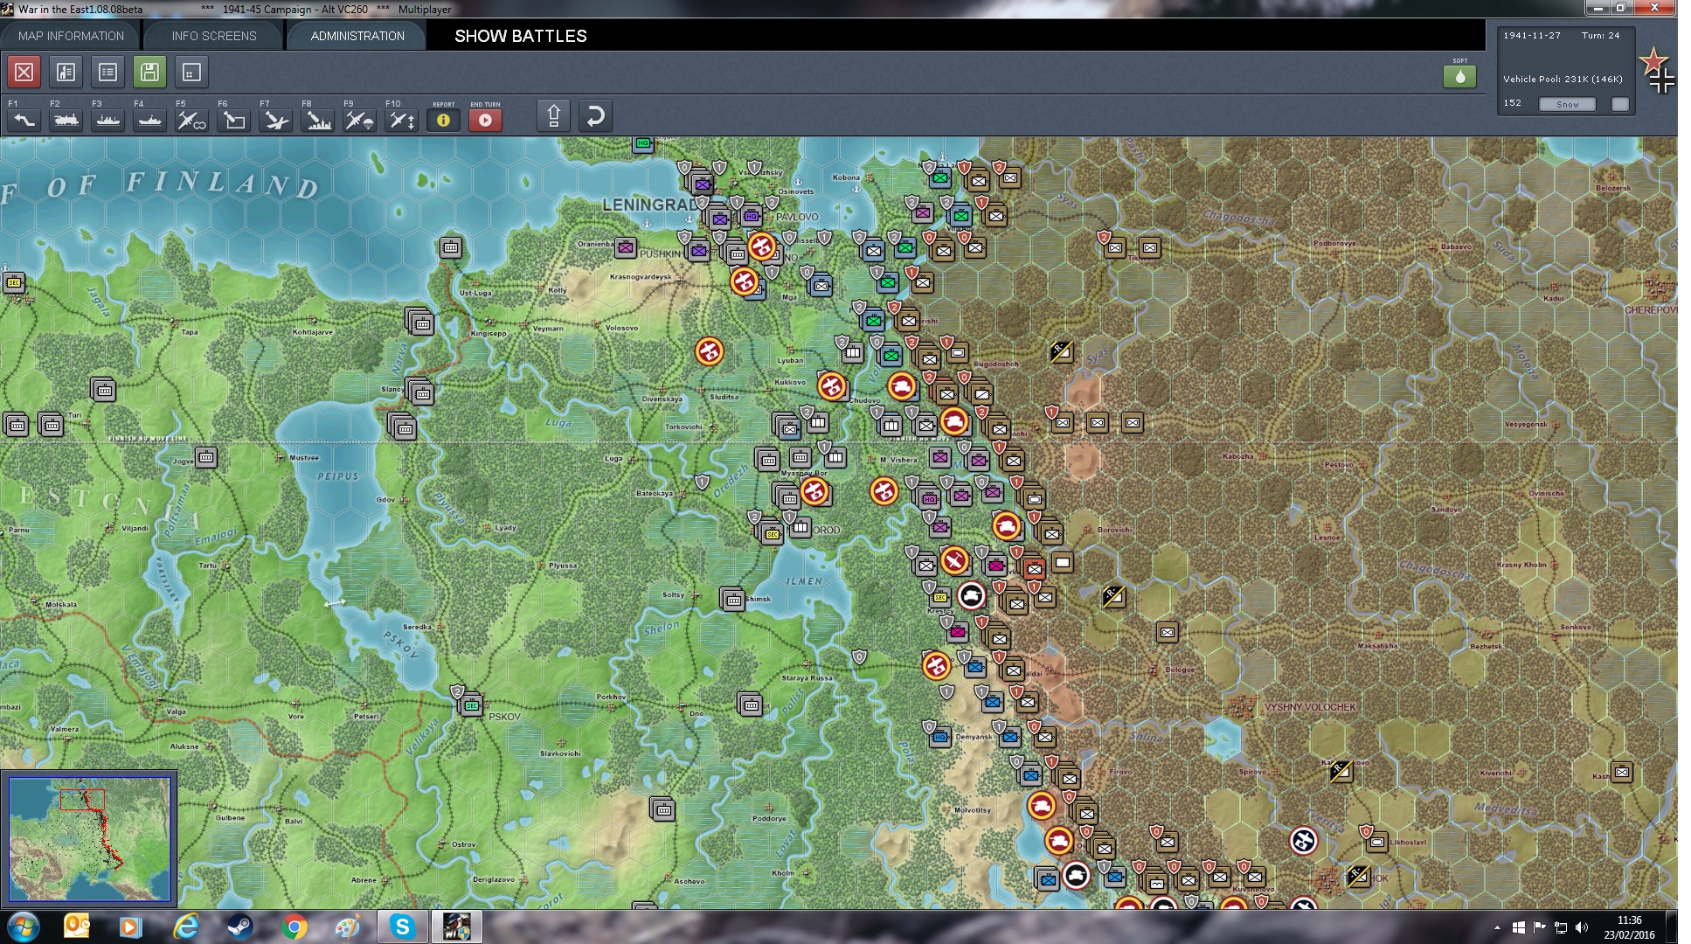Viewport: 1691px width, 944px height.
Task: Click the Show Battles title text
Action: click(521, 36)
